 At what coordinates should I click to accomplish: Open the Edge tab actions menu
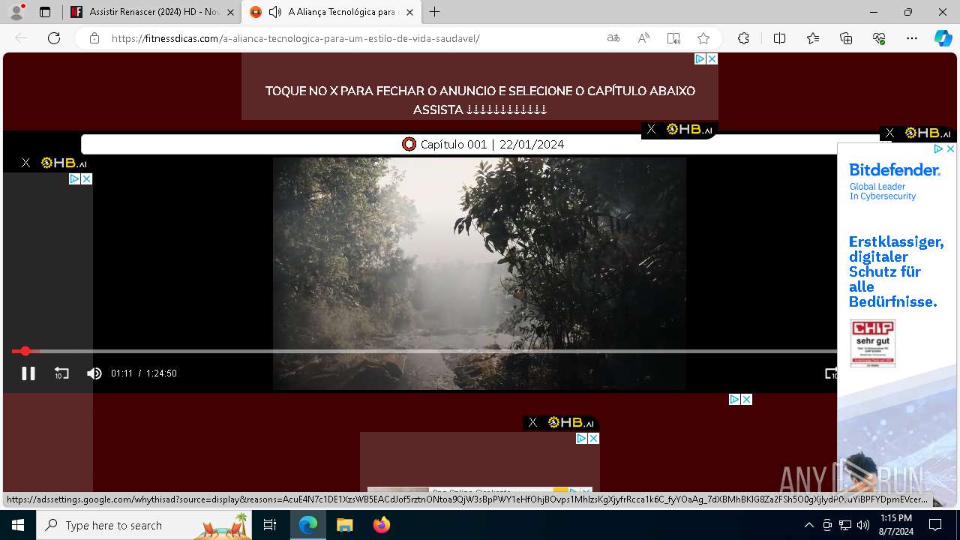[45, 12]
